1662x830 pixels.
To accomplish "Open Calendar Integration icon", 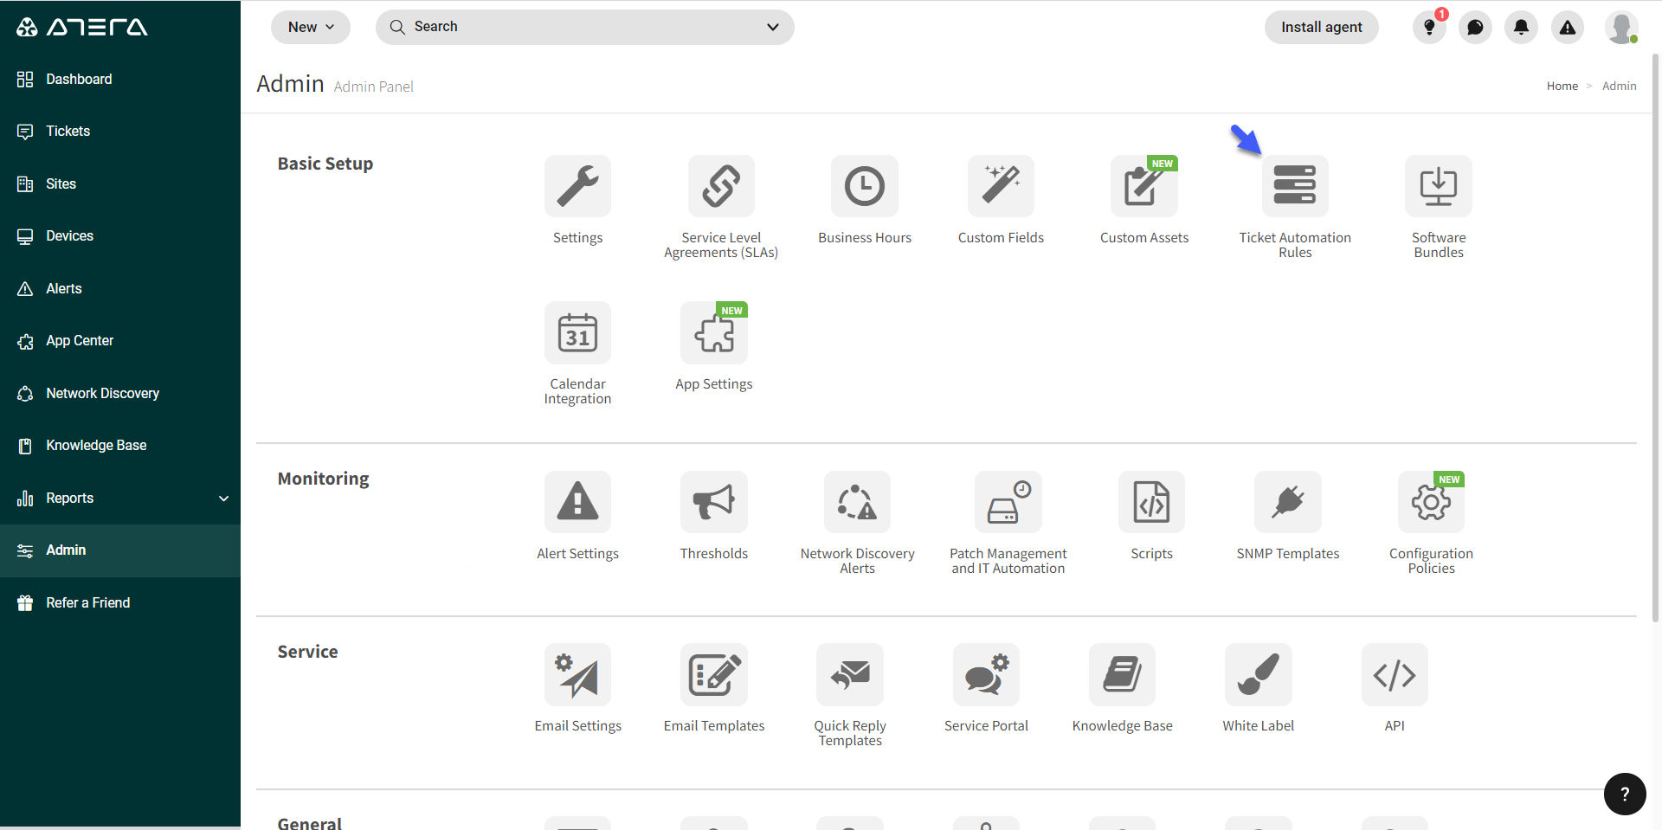I will [x=577, y=333].
